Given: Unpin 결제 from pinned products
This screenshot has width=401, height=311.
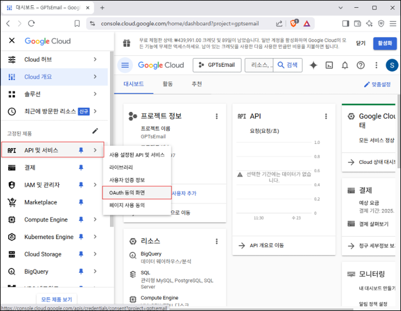Looking at the screenshot, I should pos(81,167).
